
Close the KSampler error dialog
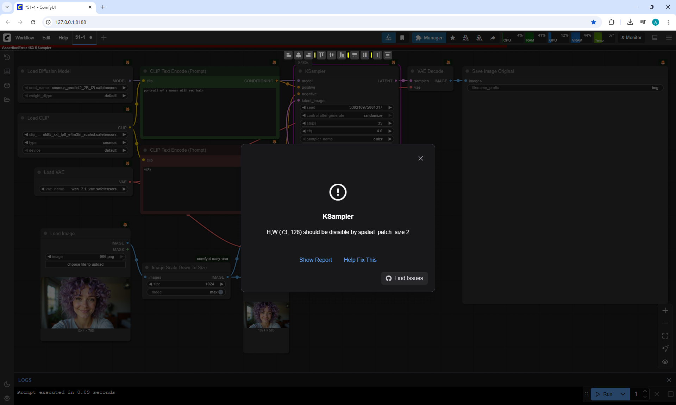point(420,158)
